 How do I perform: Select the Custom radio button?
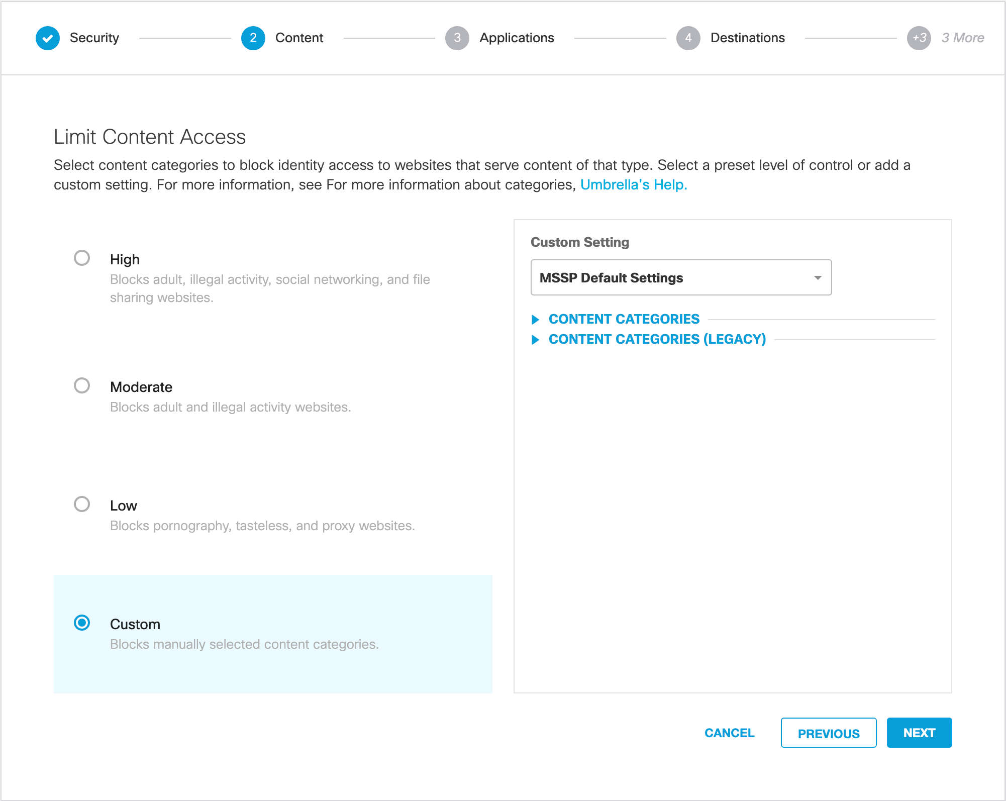click(x=82, y=623)
